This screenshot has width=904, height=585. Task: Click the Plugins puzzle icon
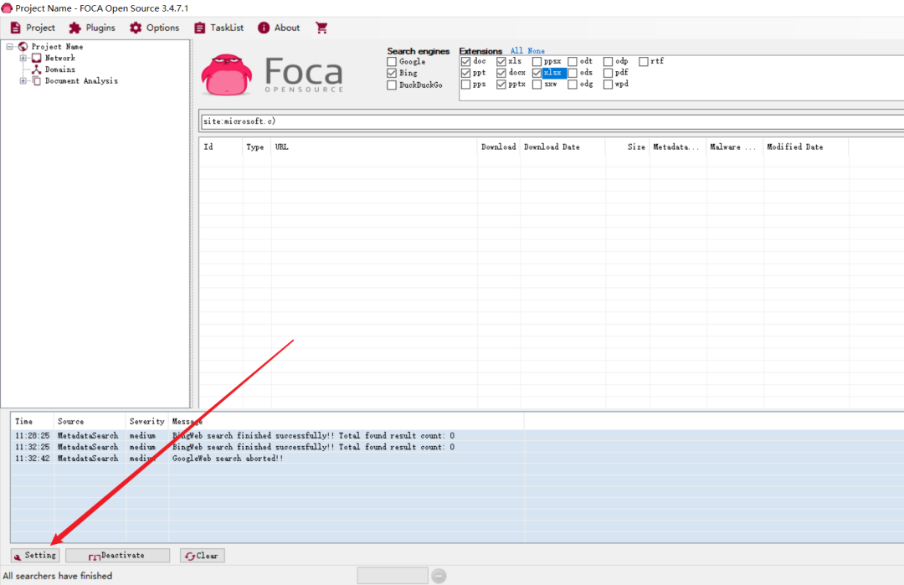(x=75, y=28)
